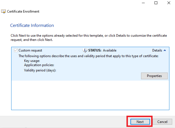175x128 pixels.
Task: Click the Details text link
Action: click(157, 50)
